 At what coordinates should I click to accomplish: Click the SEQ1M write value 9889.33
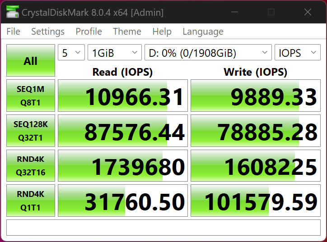click(256, 96)
